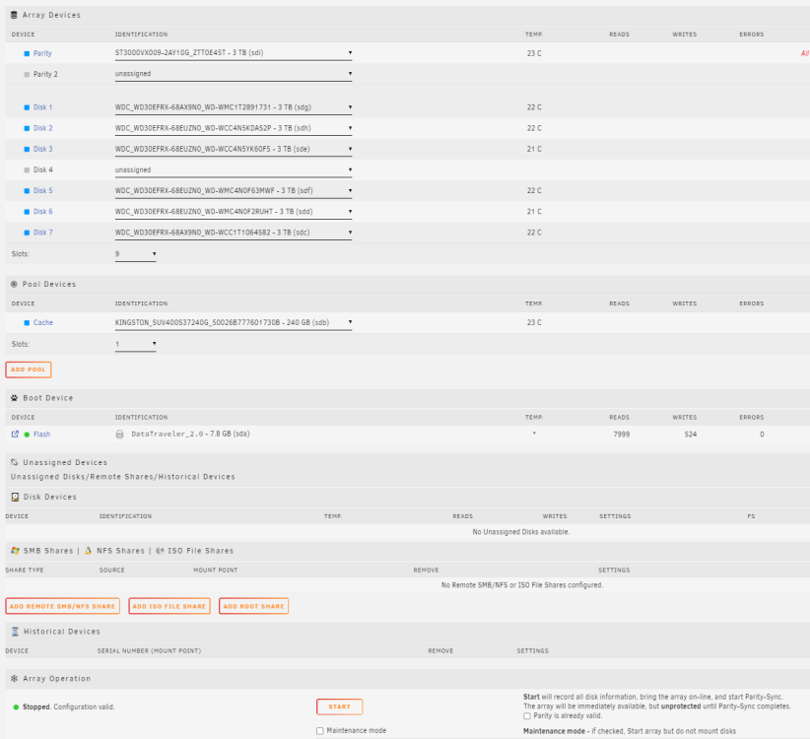The height and width of the screenshot is (739, 810).
Task: Click the green Stopped status dot
Action: [x=16, y=707]
